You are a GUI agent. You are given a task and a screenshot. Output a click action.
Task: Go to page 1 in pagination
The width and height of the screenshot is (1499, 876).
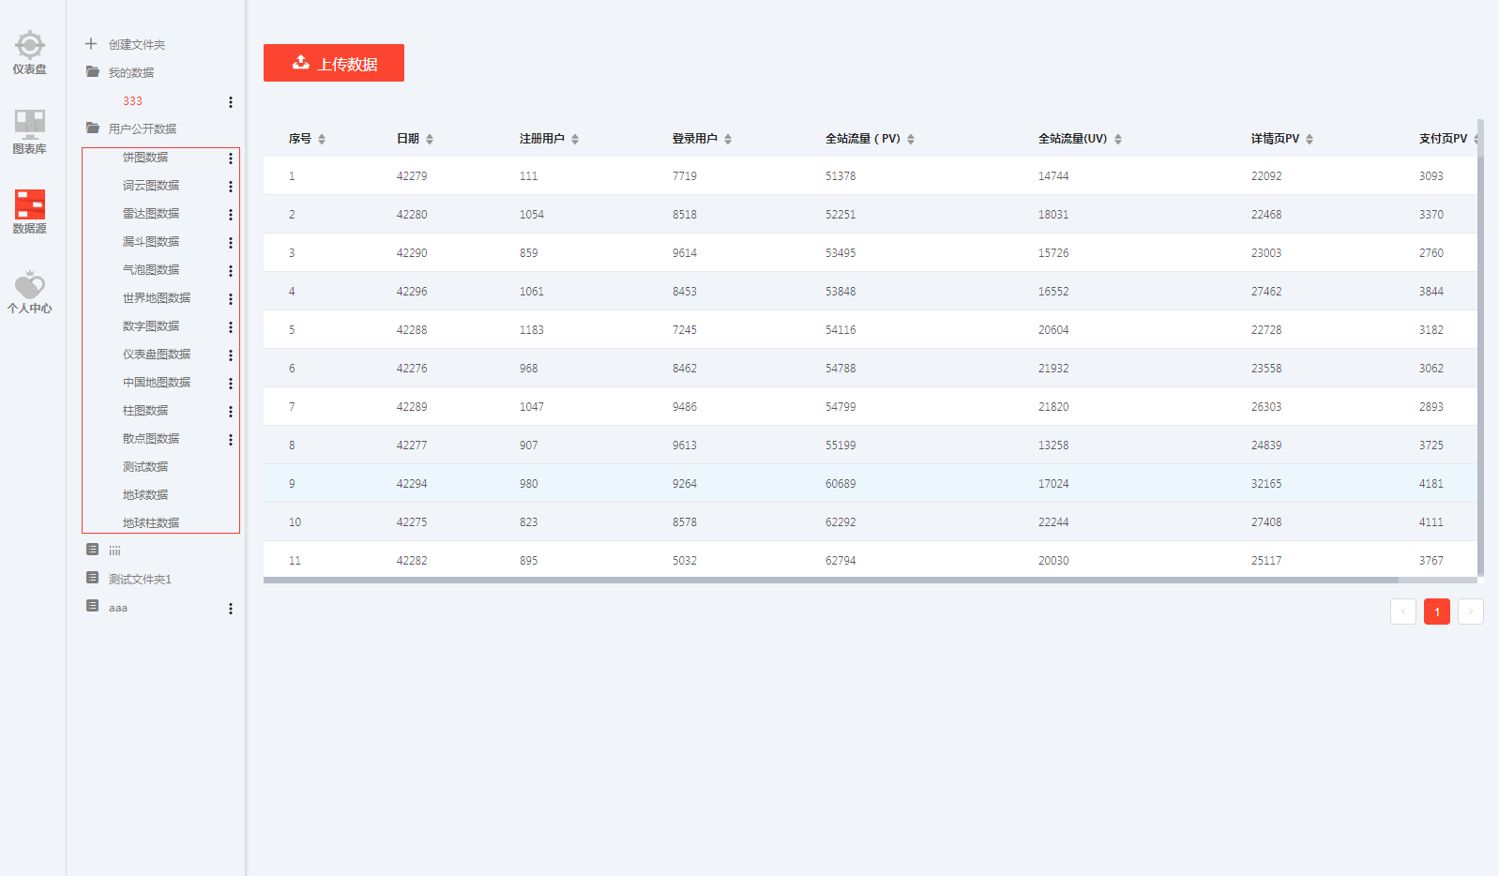1436,612
